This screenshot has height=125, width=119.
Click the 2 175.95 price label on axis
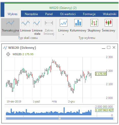[x=101, y=74]
